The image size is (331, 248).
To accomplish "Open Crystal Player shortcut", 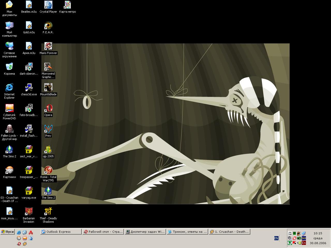I will 48,5.
